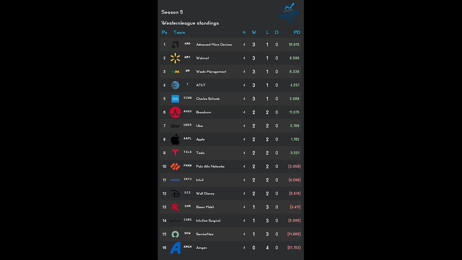Click the AMD logo icon

175,45
